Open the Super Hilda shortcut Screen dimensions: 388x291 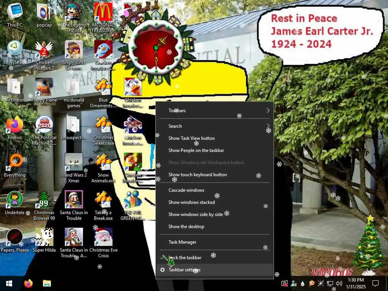pos(44,240)
